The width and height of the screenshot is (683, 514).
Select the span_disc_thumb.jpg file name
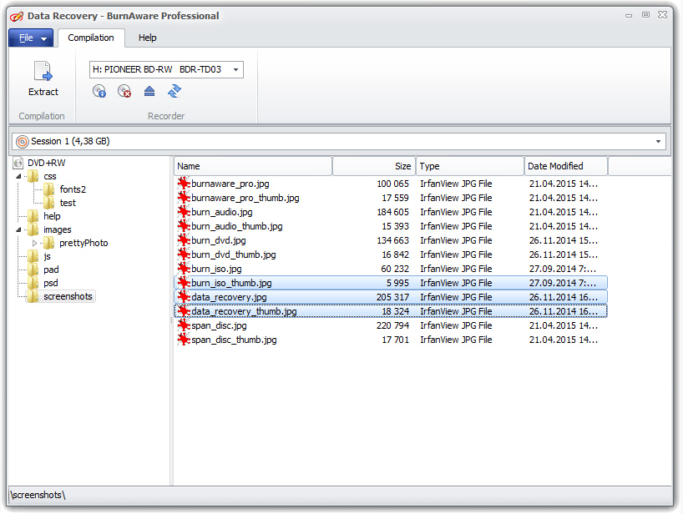point(234,340)
